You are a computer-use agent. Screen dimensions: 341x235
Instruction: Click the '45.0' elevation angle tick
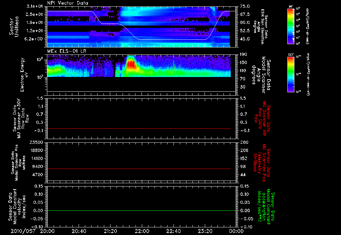click(x=245, y=39)
